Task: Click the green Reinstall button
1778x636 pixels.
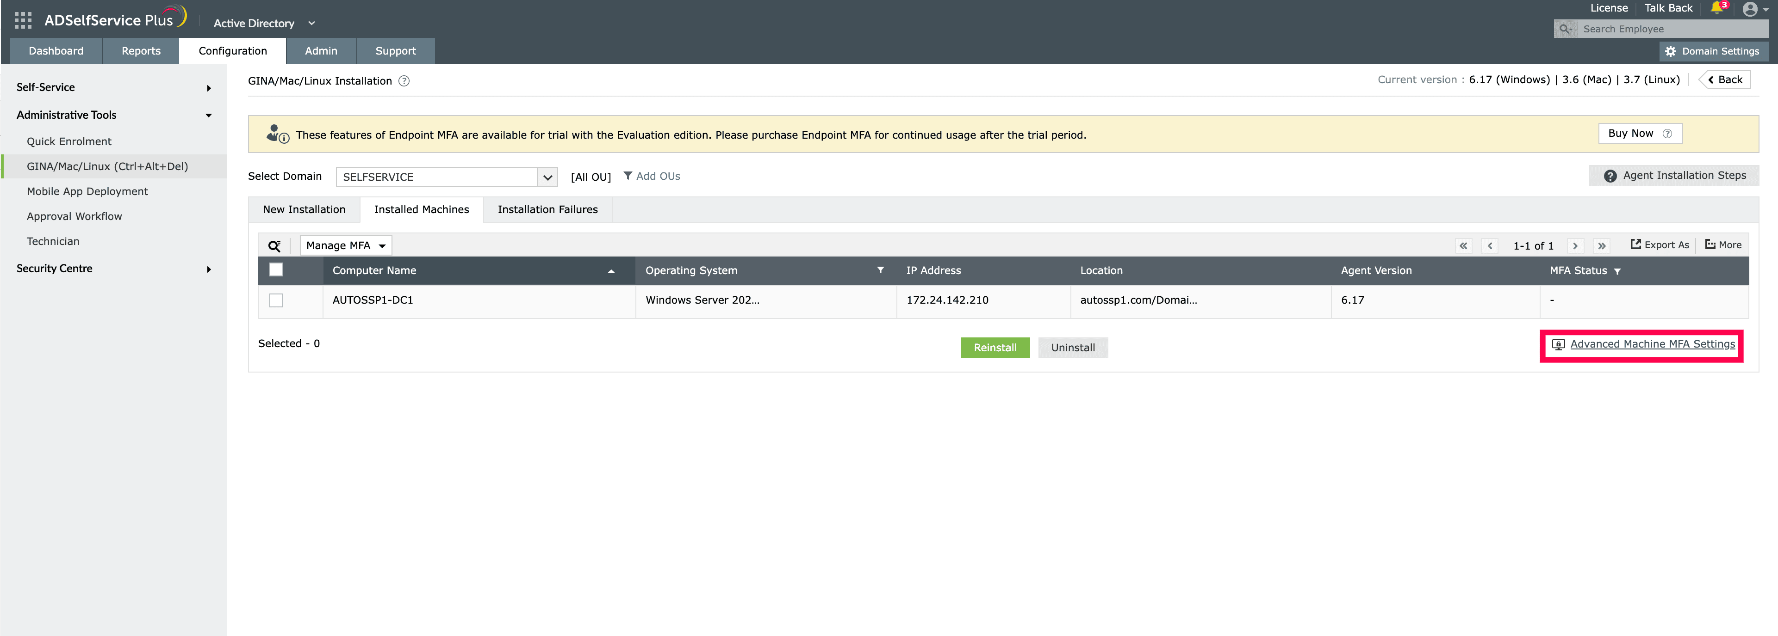Action: 995,348
